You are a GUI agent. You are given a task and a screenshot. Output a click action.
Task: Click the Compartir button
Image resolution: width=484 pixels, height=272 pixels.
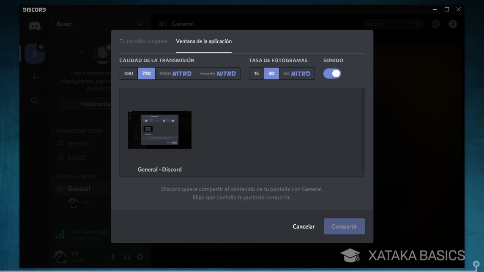point(344,226)
